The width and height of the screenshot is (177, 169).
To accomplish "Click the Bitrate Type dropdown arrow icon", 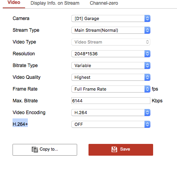I will click(147, 65).
